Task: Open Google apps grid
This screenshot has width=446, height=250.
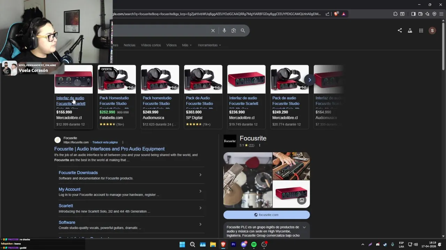Action: coord(421,31)
